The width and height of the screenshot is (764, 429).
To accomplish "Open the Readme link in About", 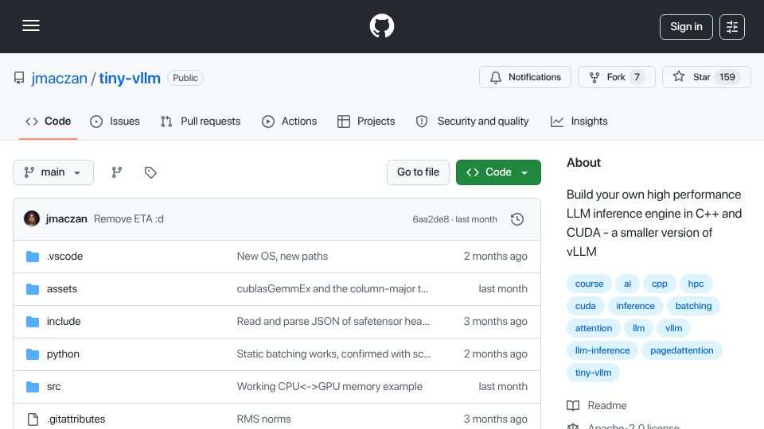I will pos(597,406).
